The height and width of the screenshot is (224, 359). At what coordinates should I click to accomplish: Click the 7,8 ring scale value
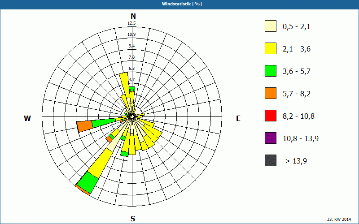point(131,57)
